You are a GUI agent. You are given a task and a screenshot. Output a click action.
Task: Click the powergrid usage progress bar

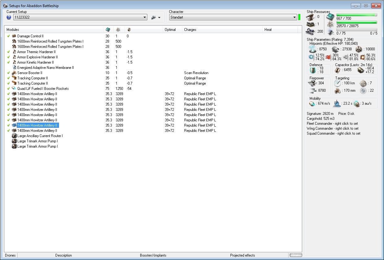(x=357, y=22)
